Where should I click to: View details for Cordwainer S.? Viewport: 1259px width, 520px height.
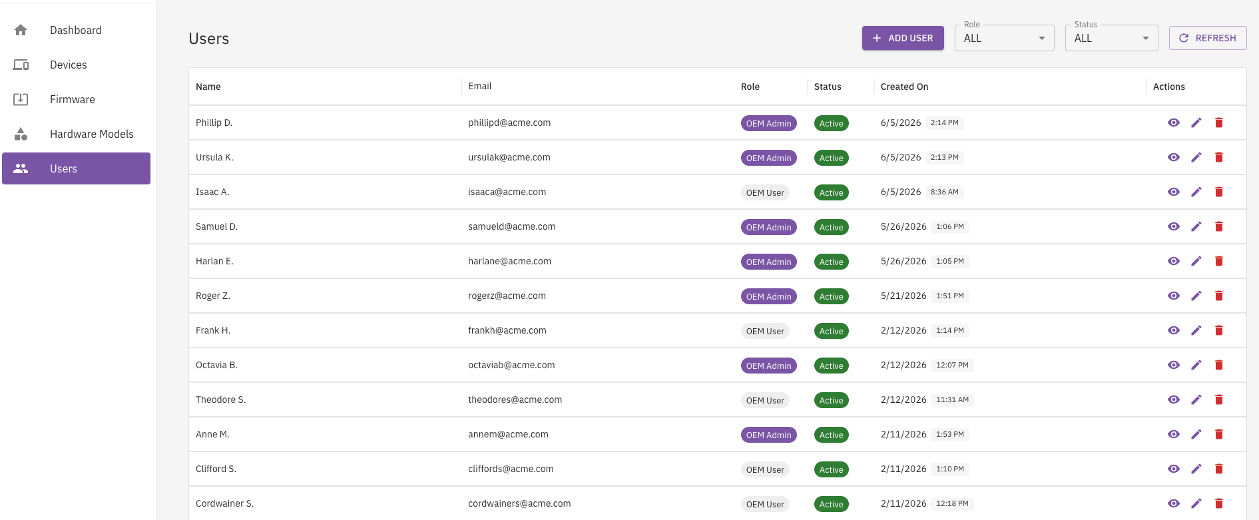tap(1174, 503)
